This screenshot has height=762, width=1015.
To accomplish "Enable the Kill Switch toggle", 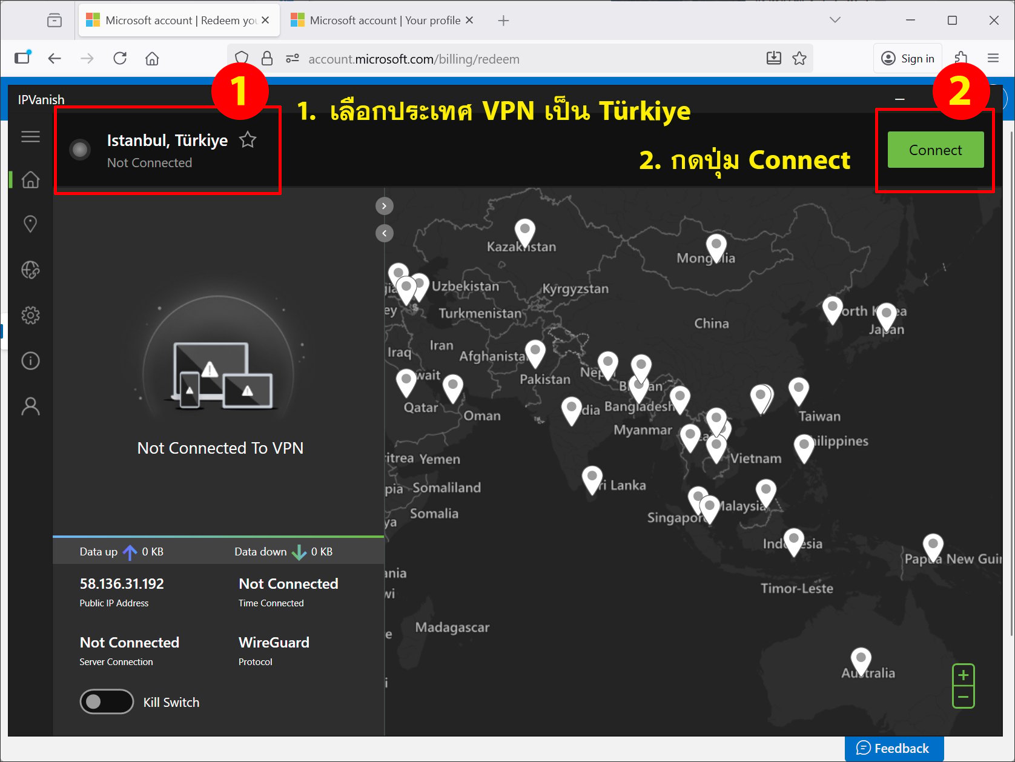I will coord(107,701).
